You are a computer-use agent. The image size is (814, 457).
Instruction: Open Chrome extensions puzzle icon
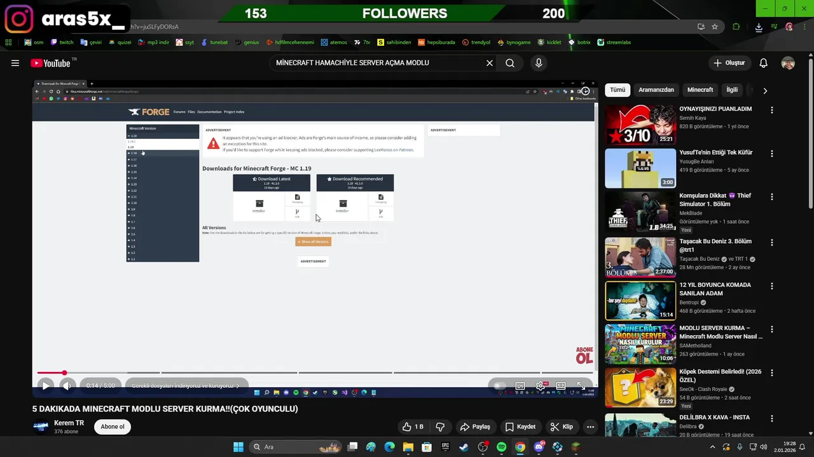736,27
